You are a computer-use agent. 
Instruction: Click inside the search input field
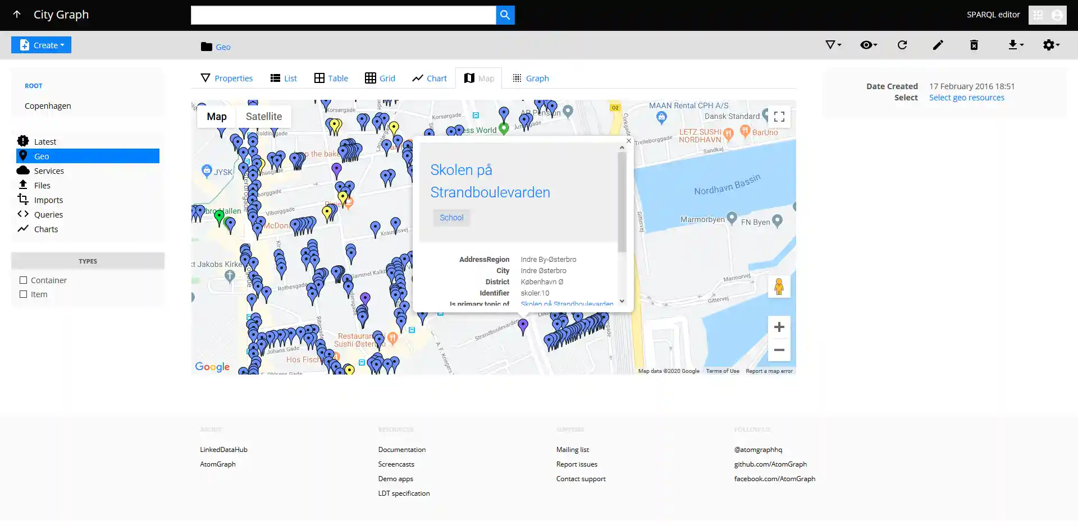[342, 15]
